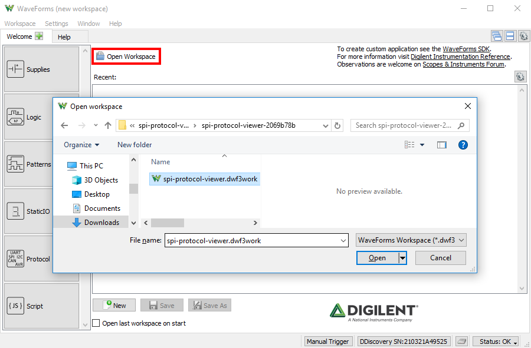Click the tile windows icon in top right

[510, 36]
